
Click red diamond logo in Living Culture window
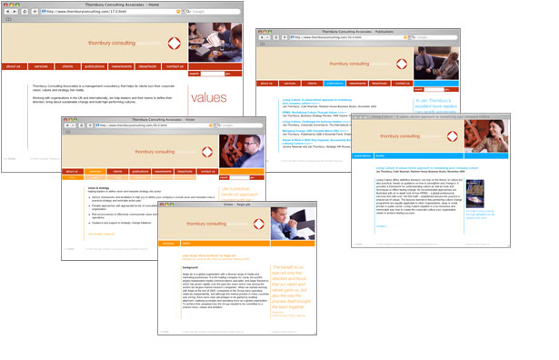(x=453, y=136)
